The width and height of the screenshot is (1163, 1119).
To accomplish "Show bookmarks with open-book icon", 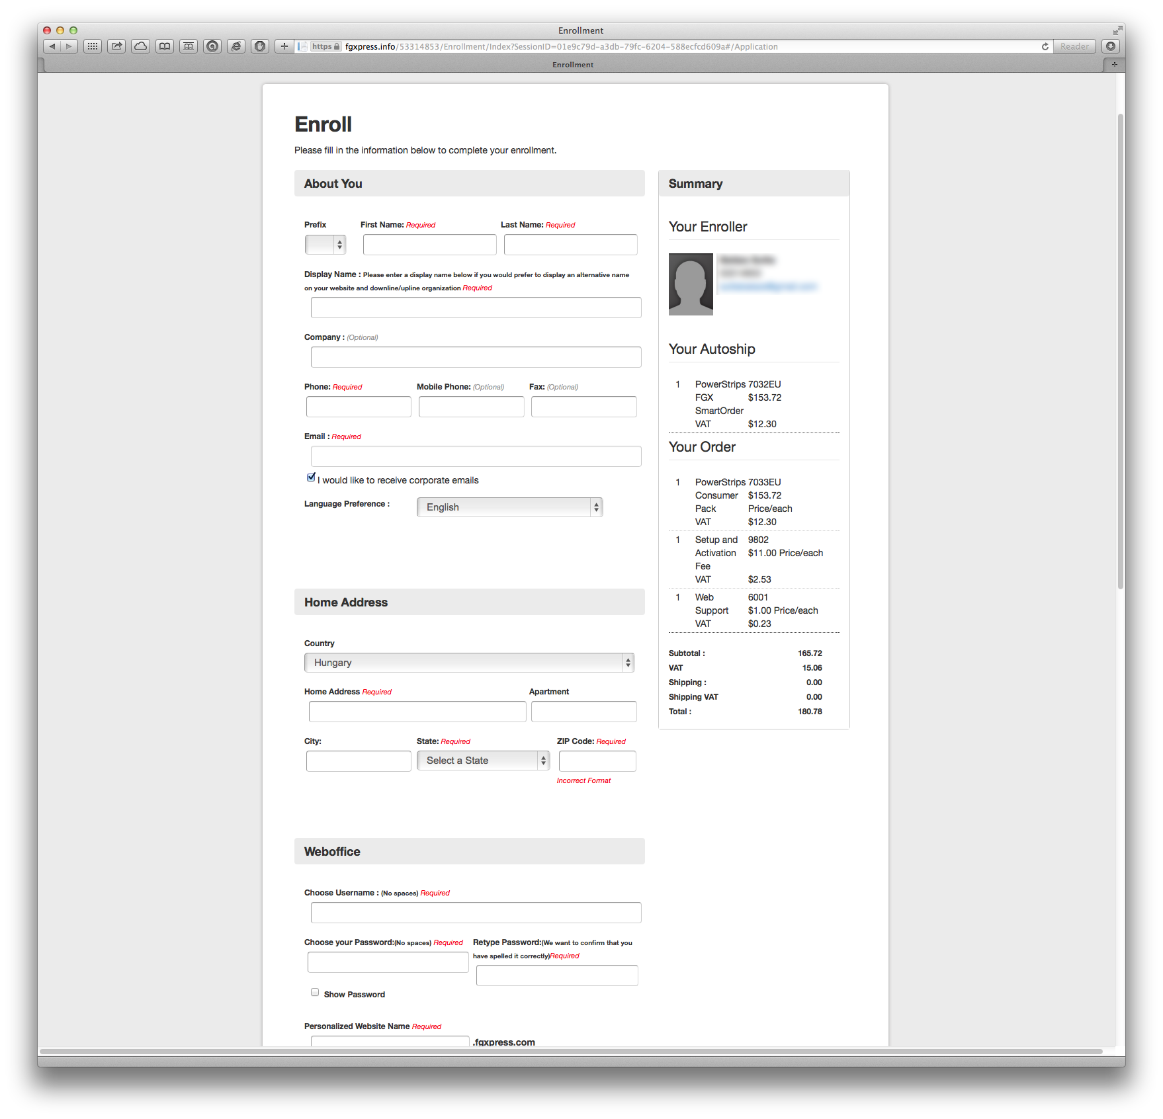I will tap(165, 46).
